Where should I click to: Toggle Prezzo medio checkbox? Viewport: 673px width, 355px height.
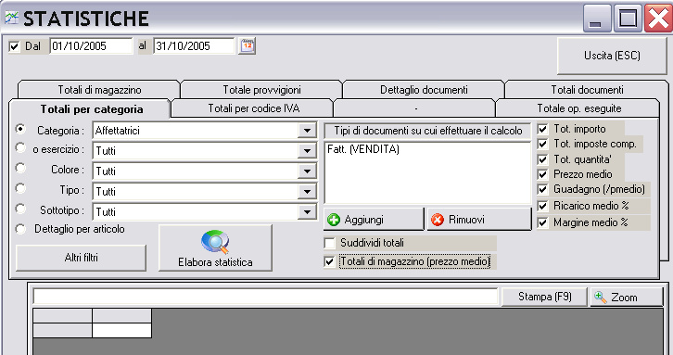(x=542, y=174)
